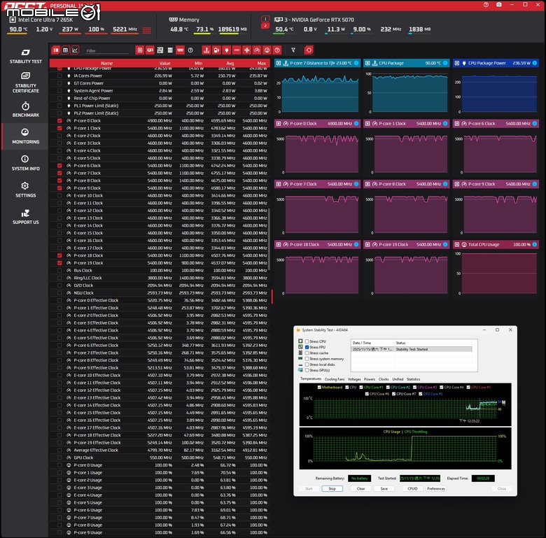The width and height of the screenshot is (546, 538).
Task: Click the Preferences button in AIDA64
Action: coord(435,488)
